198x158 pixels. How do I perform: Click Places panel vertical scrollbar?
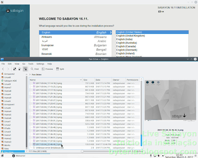(x=27, y=130)
